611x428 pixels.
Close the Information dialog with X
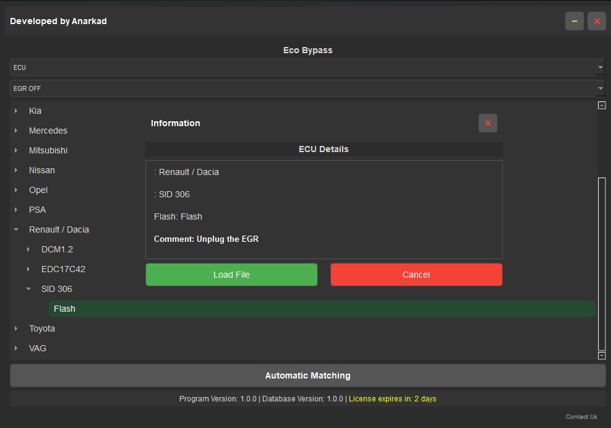pos(487,123)
